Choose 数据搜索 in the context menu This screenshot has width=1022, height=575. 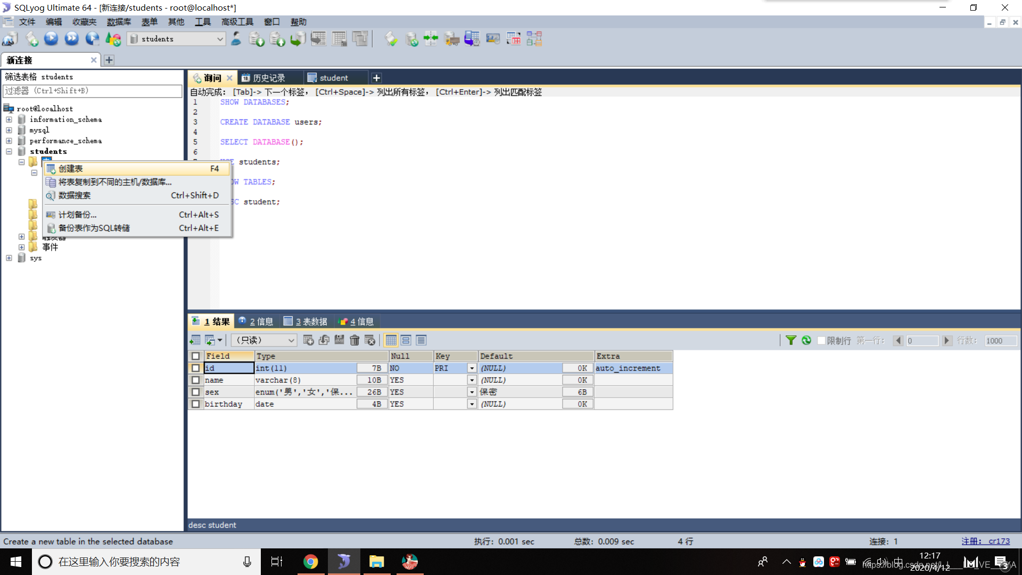click(x=137, y=195)
